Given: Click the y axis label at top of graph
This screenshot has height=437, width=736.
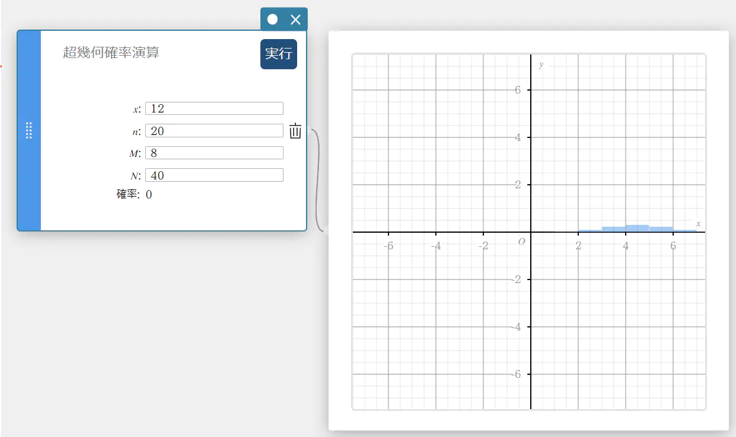Looking at the screenshot, I should 541,65.
